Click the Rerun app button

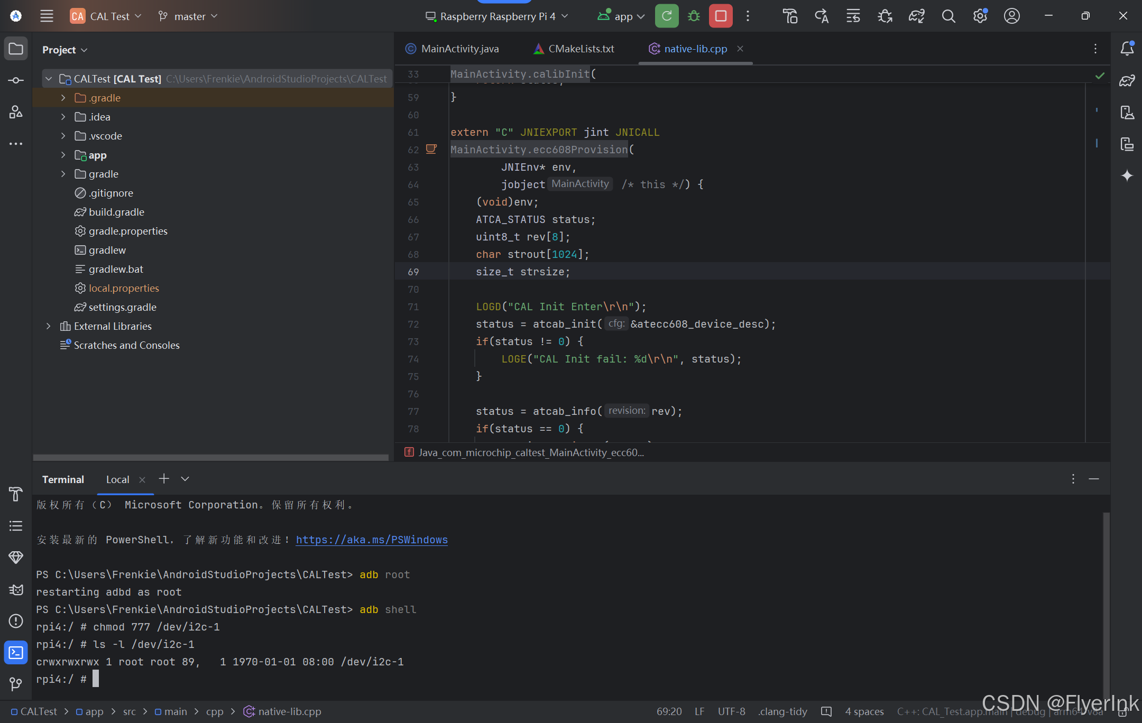(x=667, y=16)
